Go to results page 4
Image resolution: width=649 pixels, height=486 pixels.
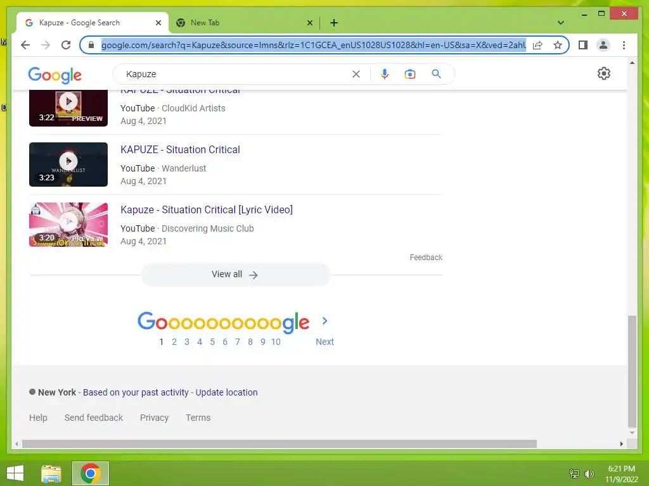coord(200,342)
